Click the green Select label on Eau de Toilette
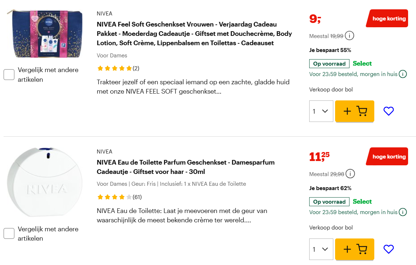This screenshot has height=265, width=416. [362, 202]
